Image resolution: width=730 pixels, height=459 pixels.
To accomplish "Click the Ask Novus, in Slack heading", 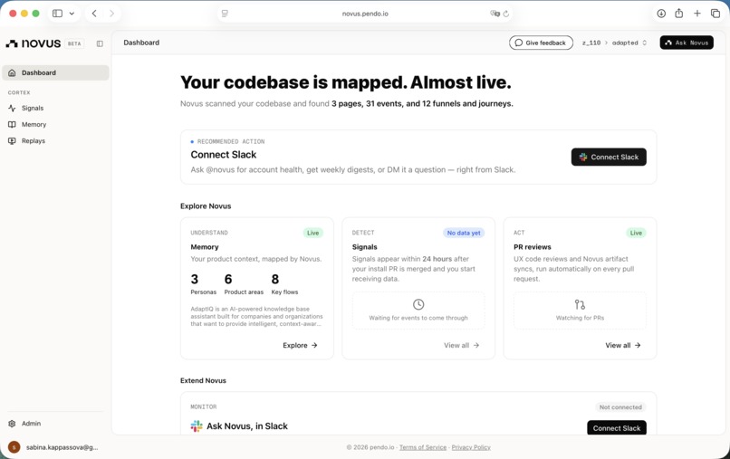I will pyautogui.click(x=246, y=426).
